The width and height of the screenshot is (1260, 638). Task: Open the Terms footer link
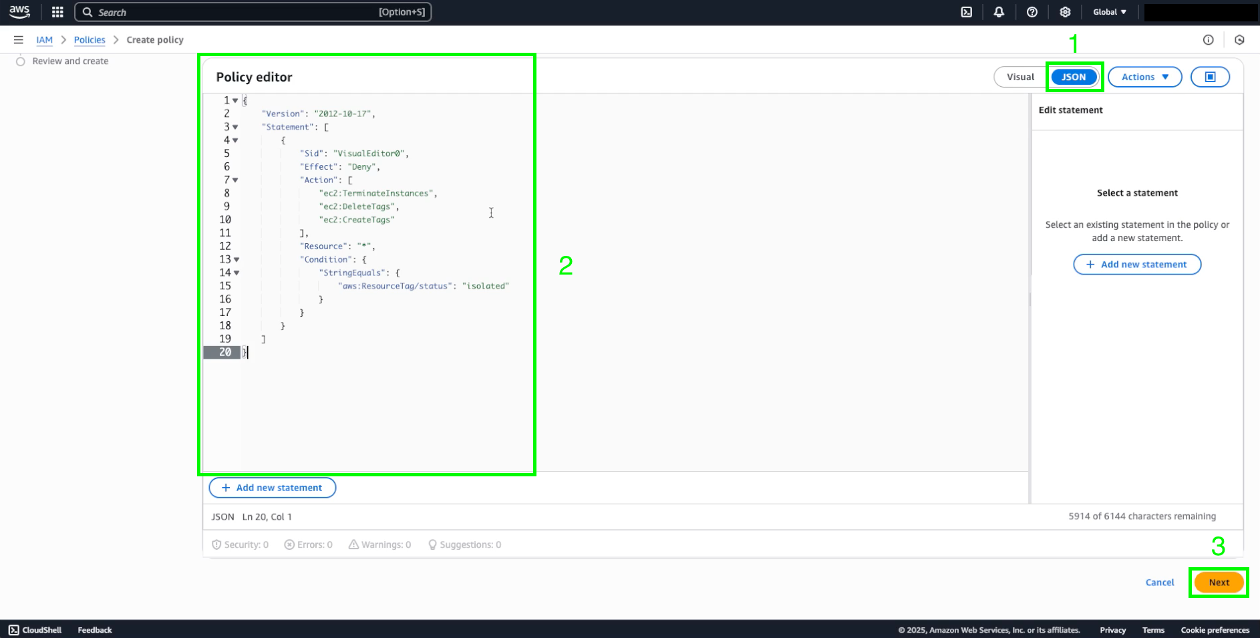point(1153,630)
